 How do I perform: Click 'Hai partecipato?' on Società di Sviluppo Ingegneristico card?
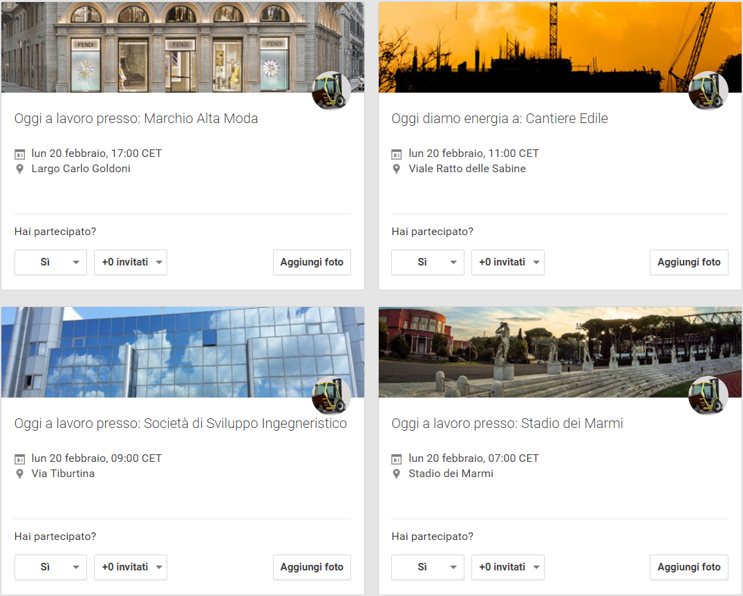pyautogui.click(x=55, y=537)
